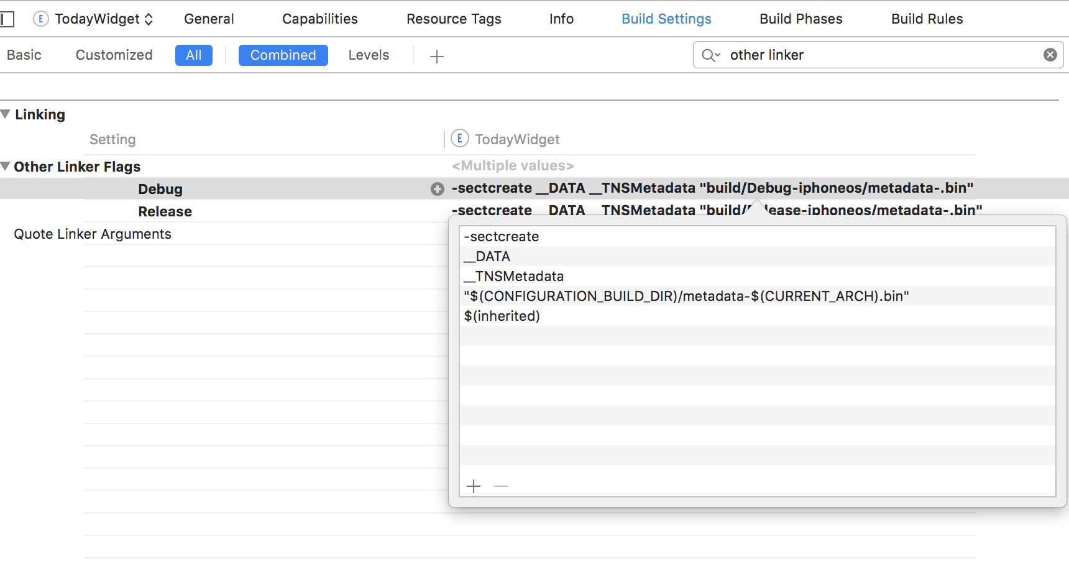The height and width of the screenshot is (577, 1069).
Task: Switch to Combined view
Action: point(283,55)
